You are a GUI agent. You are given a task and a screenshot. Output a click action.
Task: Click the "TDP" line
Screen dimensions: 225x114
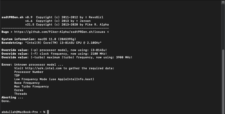coord(17,75)
